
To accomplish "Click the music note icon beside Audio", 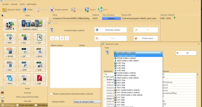I will (x=2, y=88).
